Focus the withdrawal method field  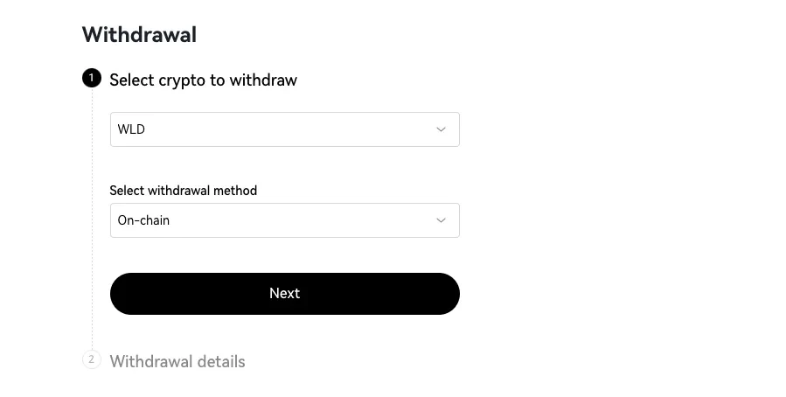point(284,220)
